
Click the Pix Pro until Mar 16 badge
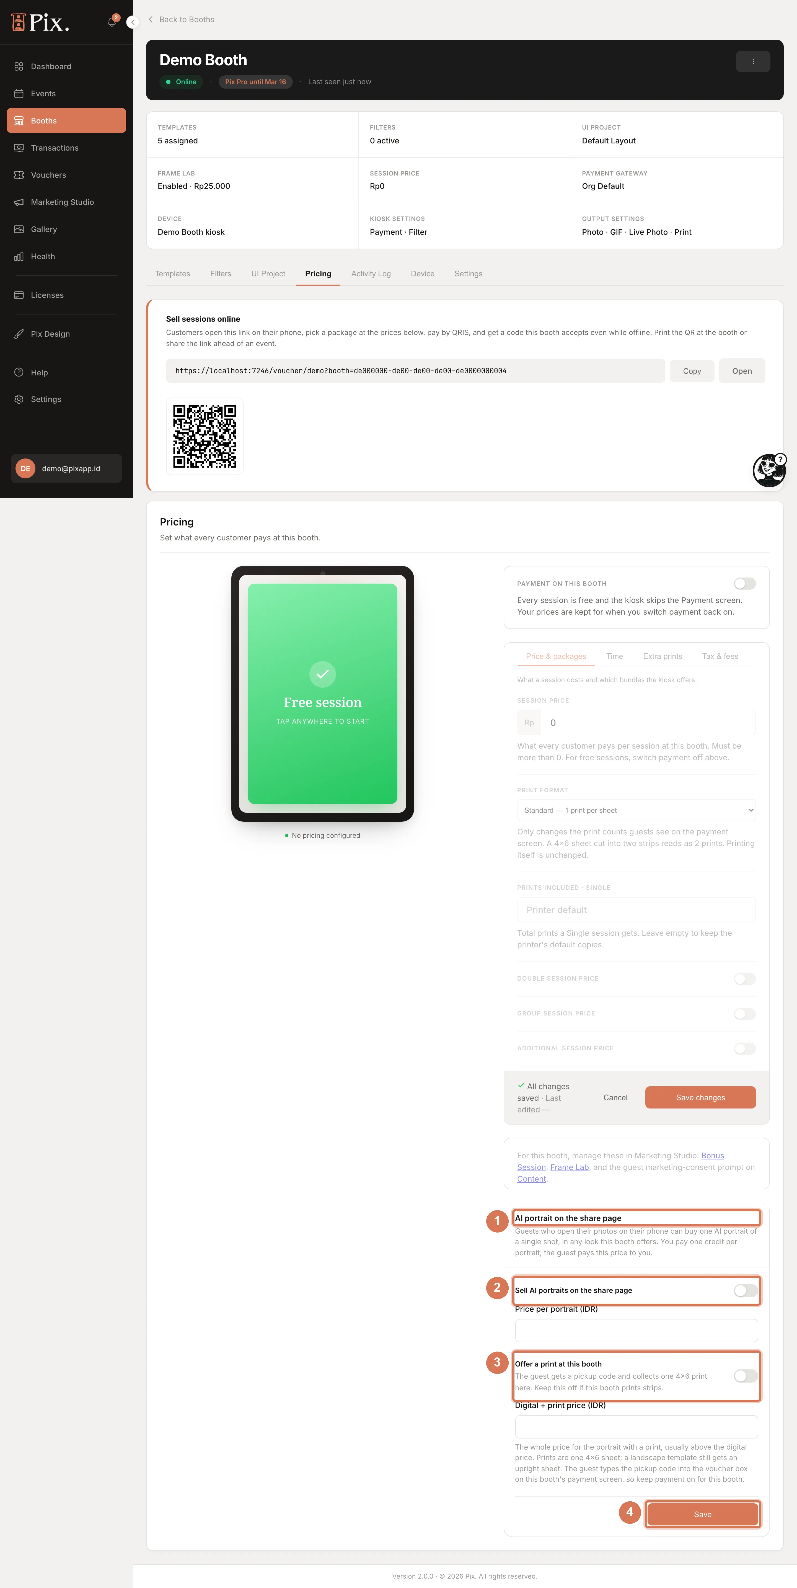click(255, 82)
